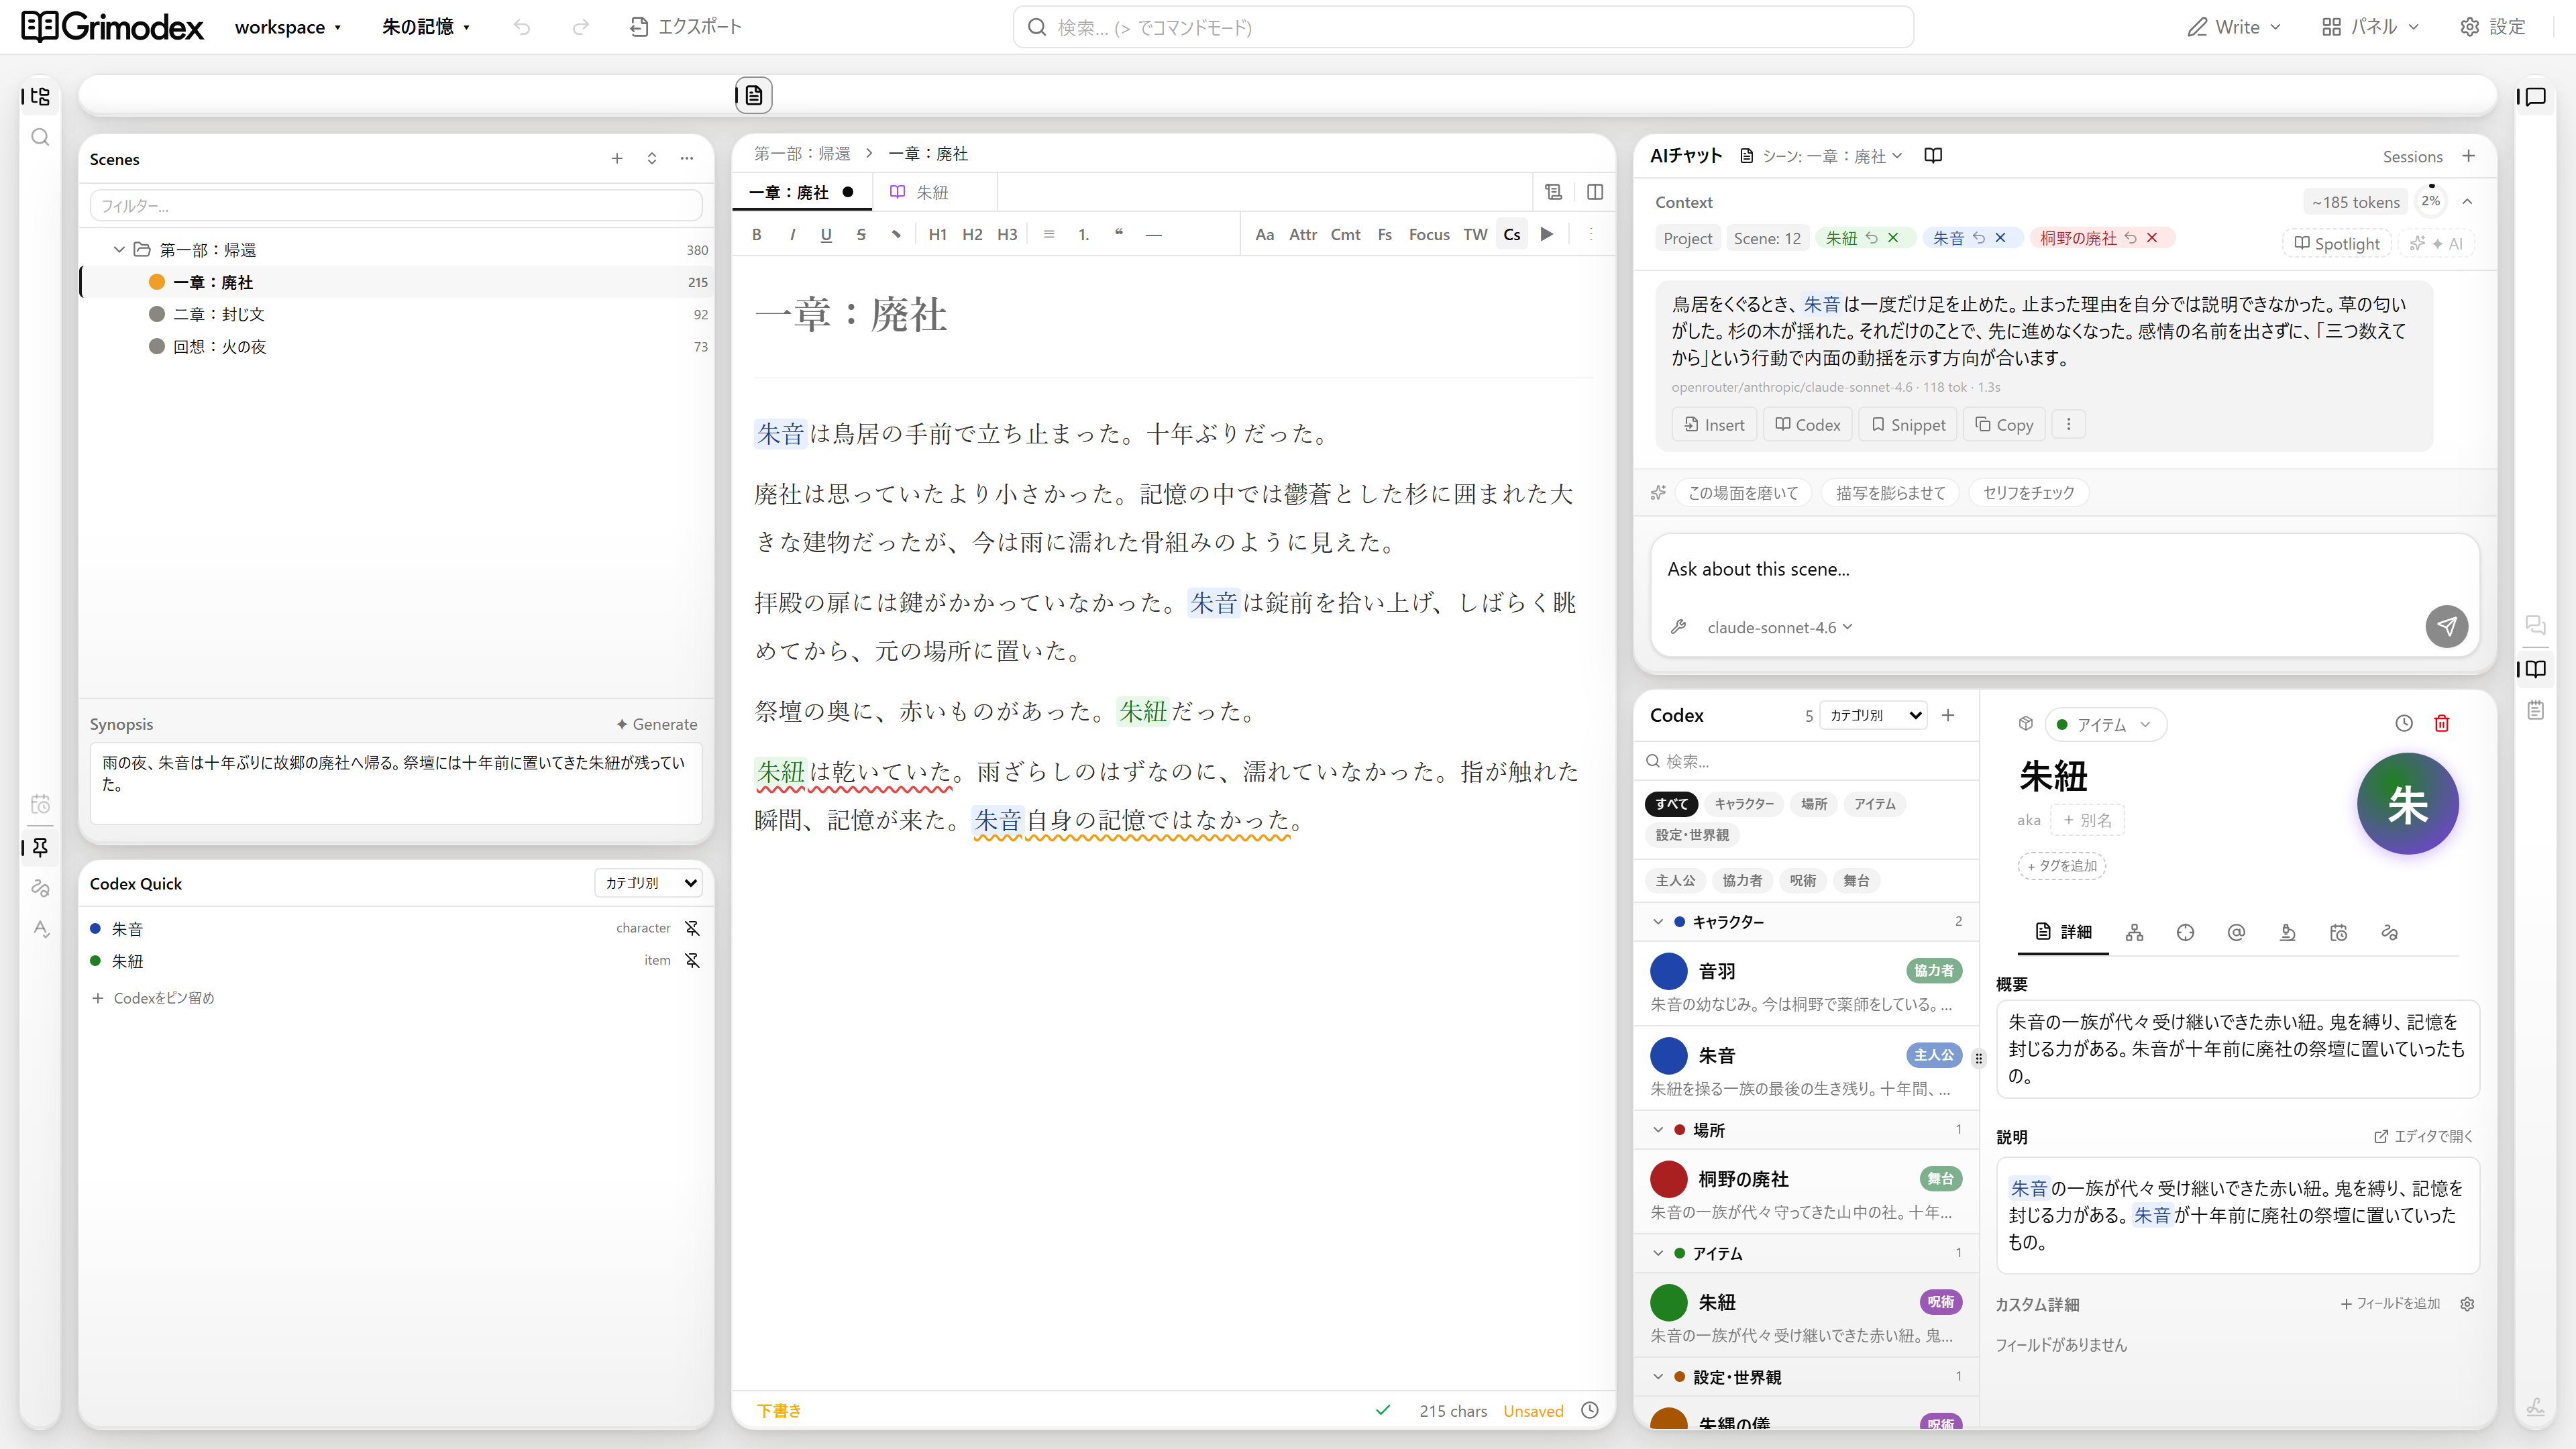The width and height of the screenshot is (2576, 1449).
Task: Toggle Focus mode in editor
Action: [x=1428, y=234]
